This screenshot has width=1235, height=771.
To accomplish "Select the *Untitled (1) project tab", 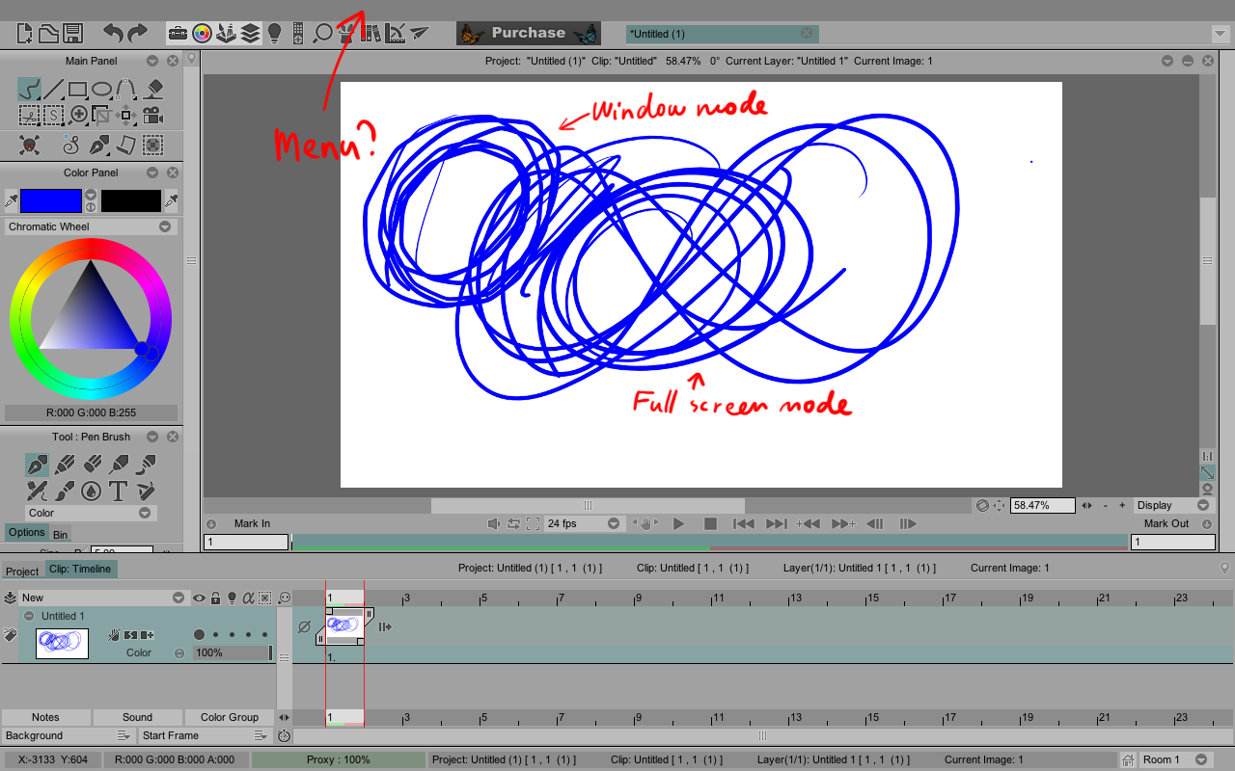I will pos(723,34).
